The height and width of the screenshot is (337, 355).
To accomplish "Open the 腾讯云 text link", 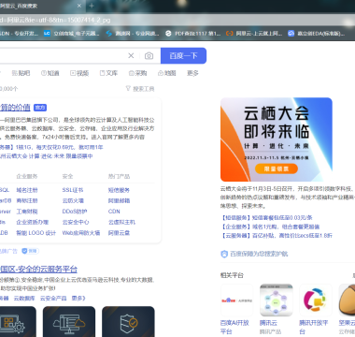I will click(268, 323).
